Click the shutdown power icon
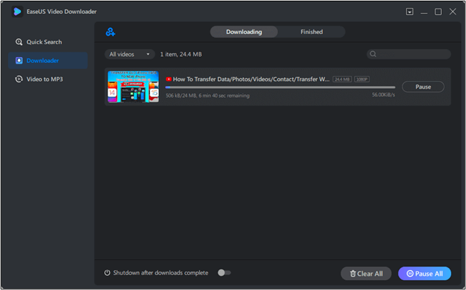 coord(107,273)
